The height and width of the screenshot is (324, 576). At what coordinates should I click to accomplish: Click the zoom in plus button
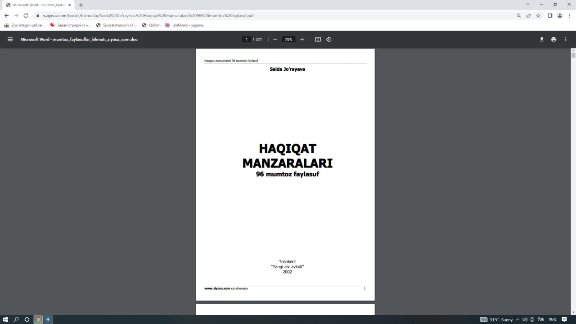click(x=302, y=40)
